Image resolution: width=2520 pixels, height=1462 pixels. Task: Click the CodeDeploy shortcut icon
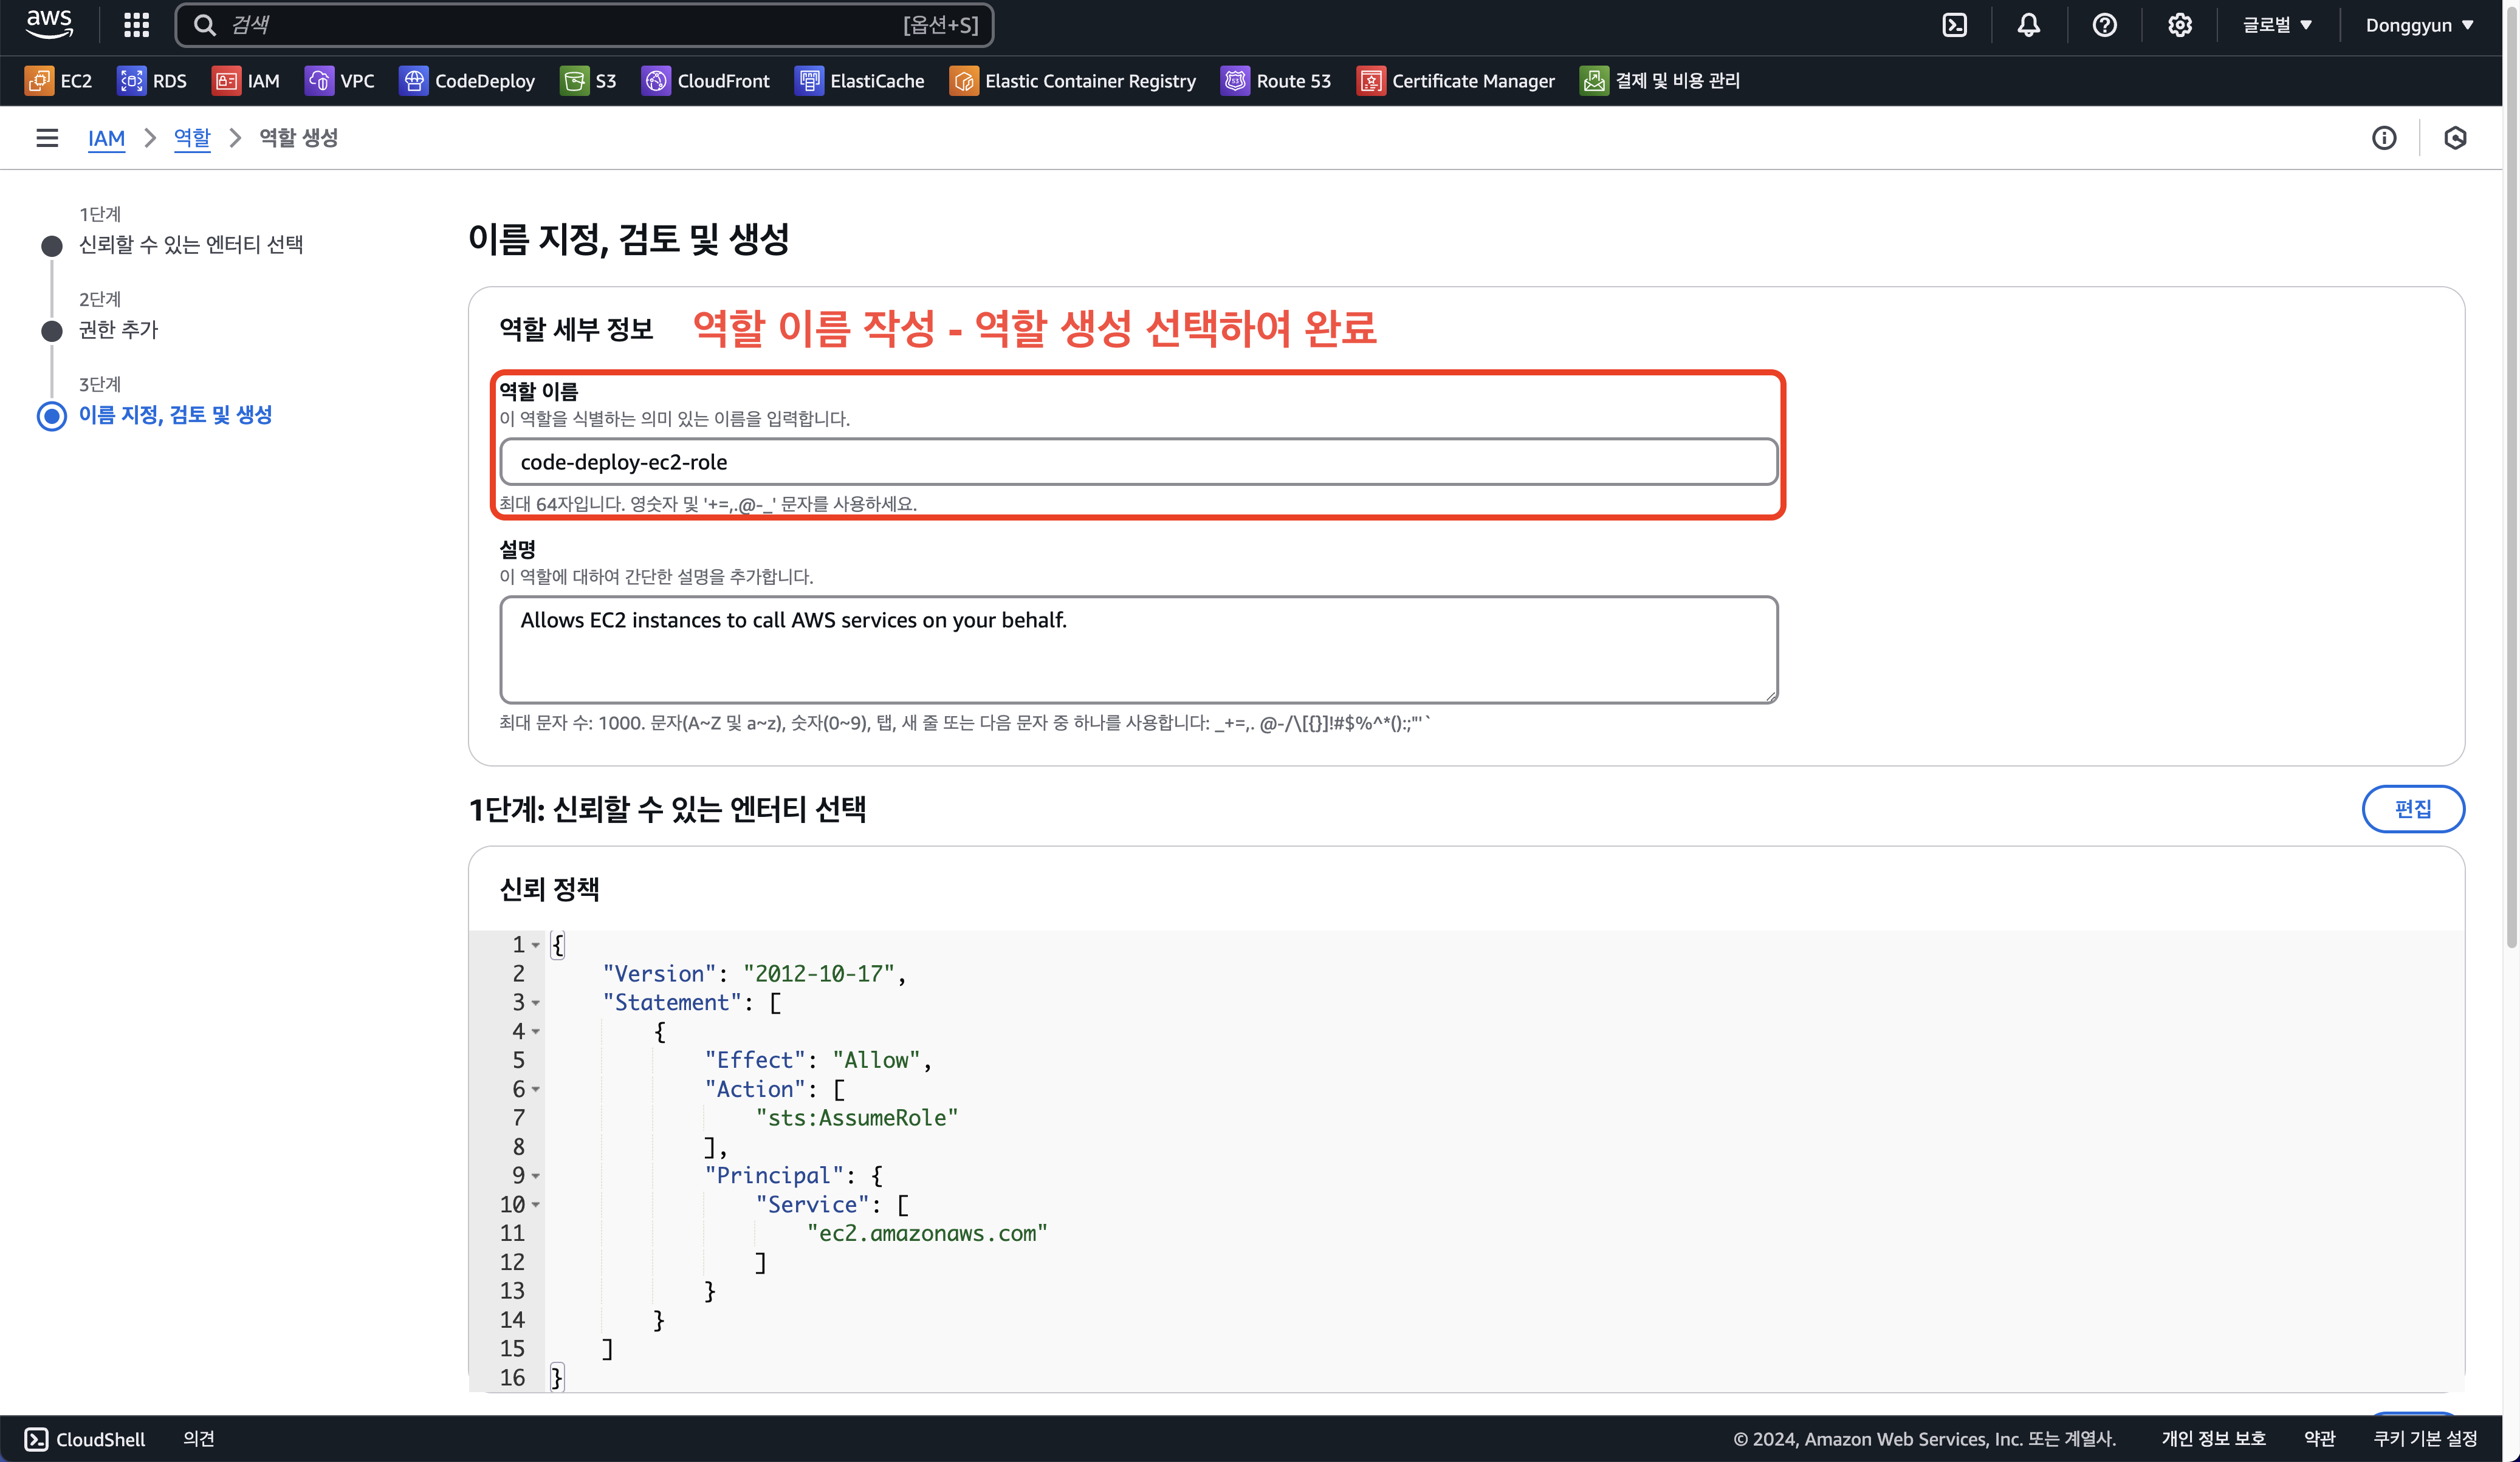point(413,81)
